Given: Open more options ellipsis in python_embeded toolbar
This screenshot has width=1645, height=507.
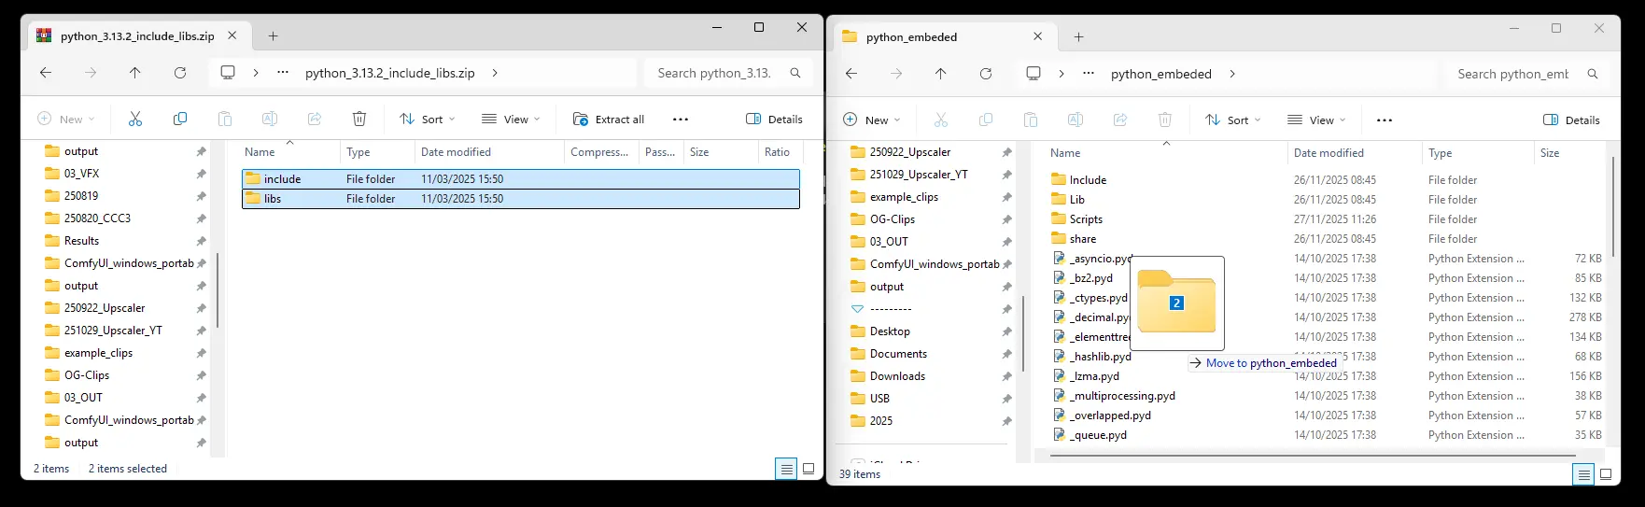Looking at the screenshot, I should [x=1385, y=120].
